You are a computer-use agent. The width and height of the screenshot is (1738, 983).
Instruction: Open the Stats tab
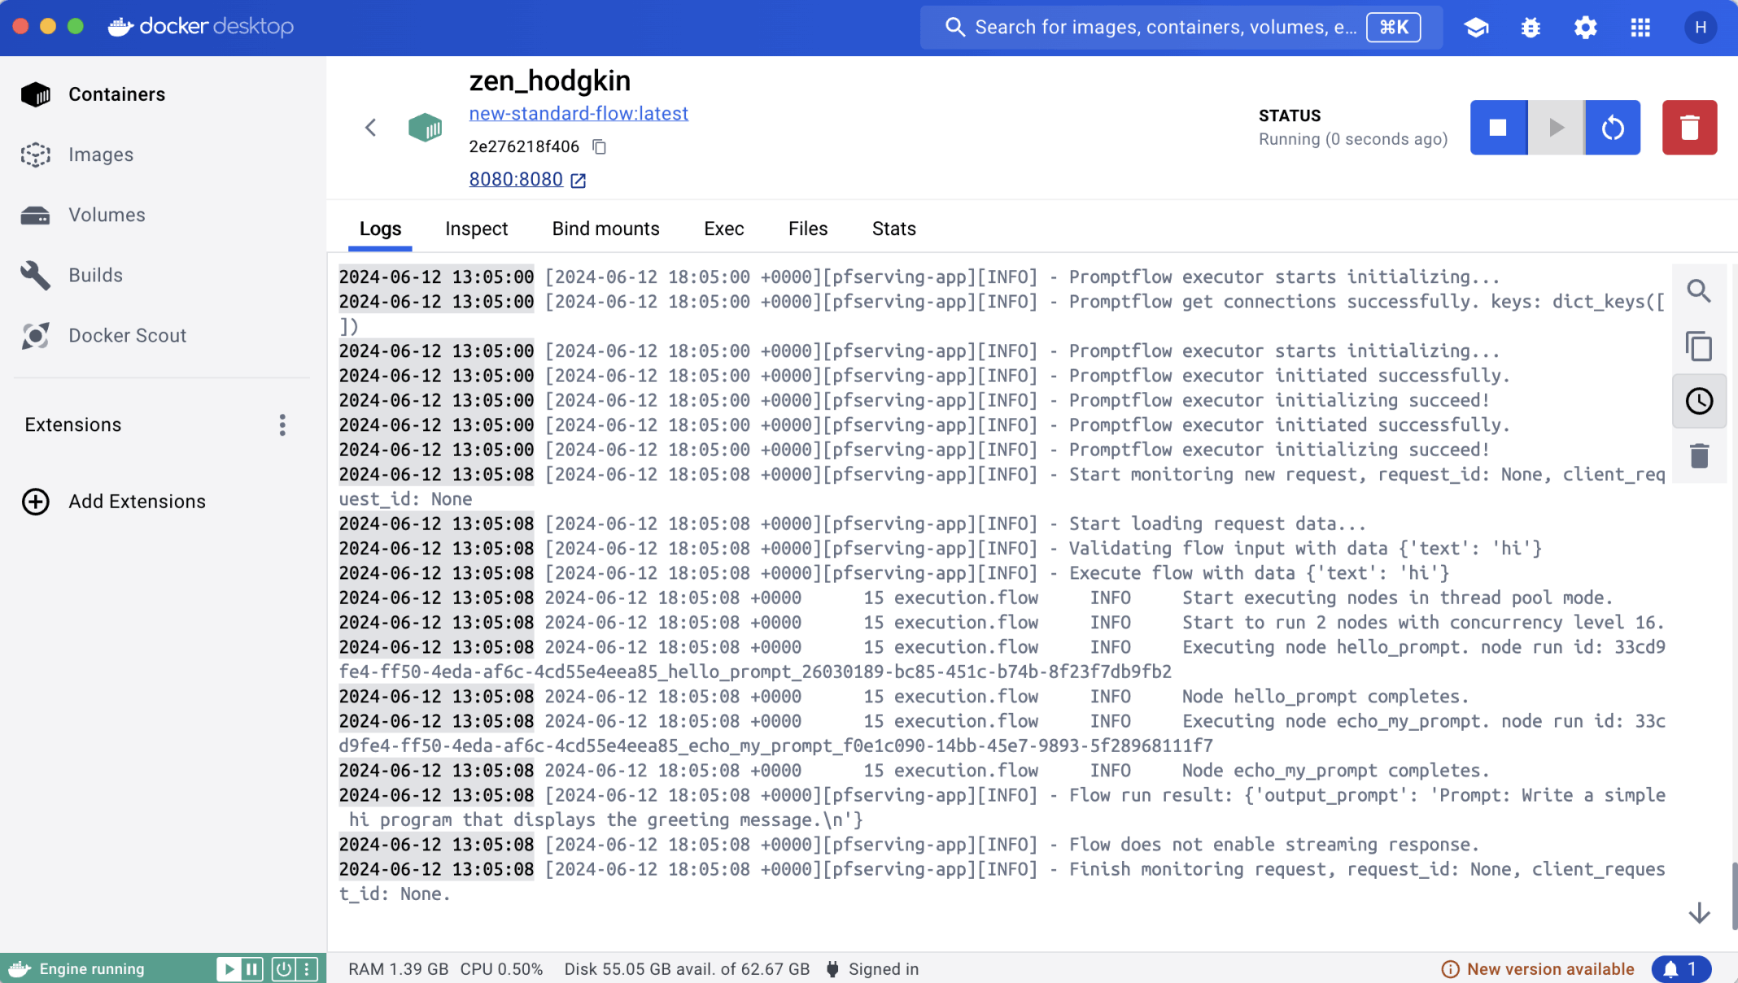coord(893,229)
